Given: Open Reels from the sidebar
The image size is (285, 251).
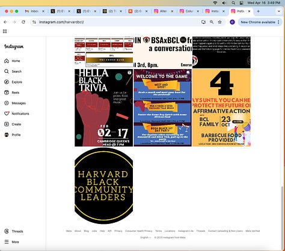Looking at the screenshot, I should pyautogui.click(x=11, y=92).
